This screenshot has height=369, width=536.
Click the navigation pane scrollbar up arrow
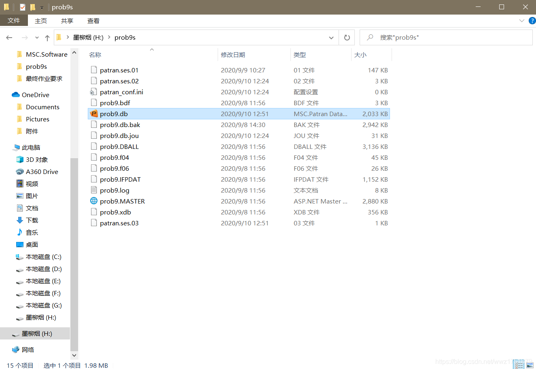(74, 53)
